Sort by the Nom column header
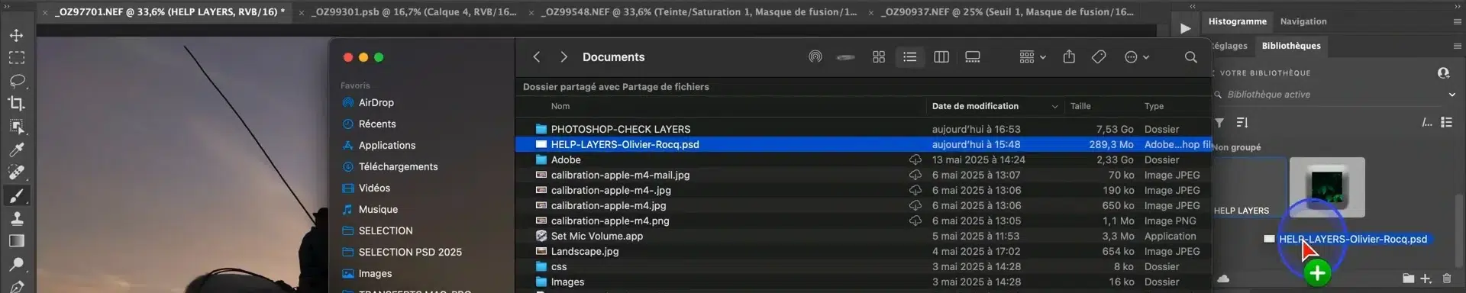This screenshot has width=1466, height=293. point(560,106)
